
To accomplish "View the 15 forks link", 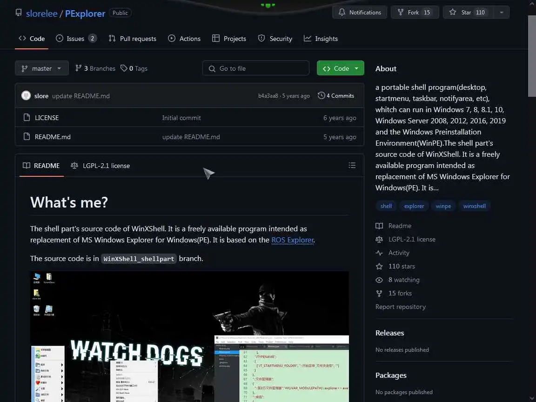I will 394,293.
